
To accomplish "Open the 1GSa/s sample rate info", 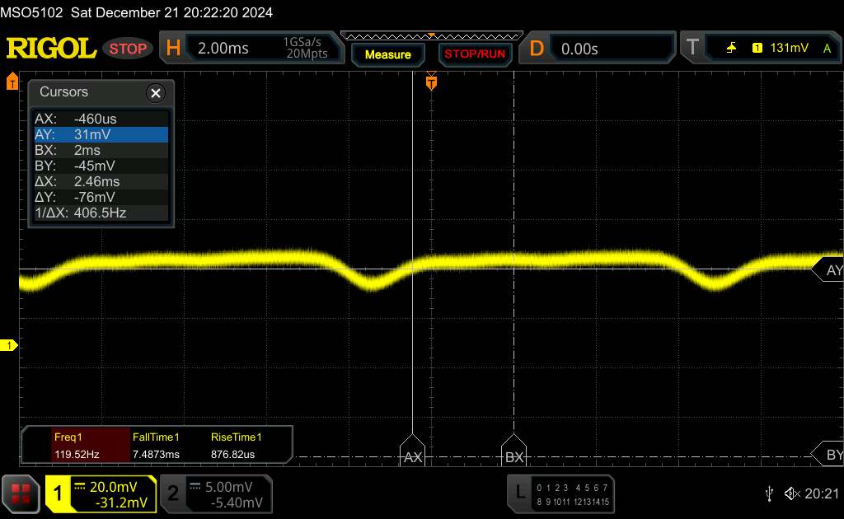I will tap(302, 42).
